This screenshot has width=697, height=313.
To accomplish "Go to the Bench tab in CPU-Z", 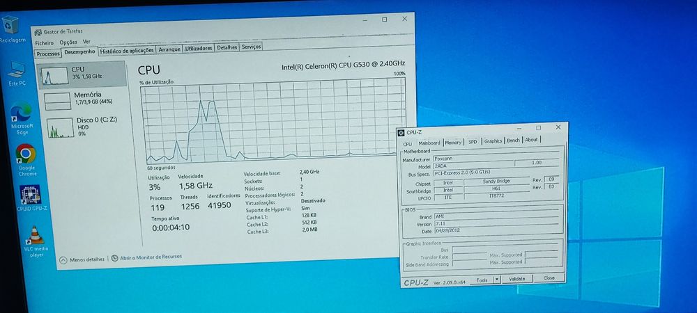I will click(513, 140).
